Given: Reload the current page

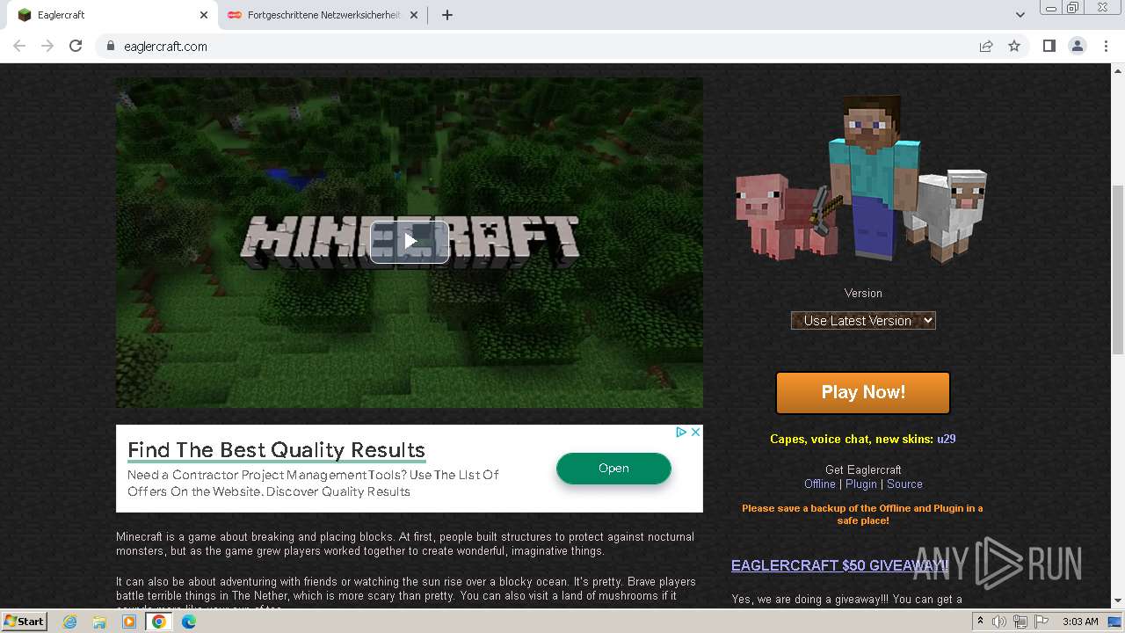Looking at the screenshot, I should 76,46.
